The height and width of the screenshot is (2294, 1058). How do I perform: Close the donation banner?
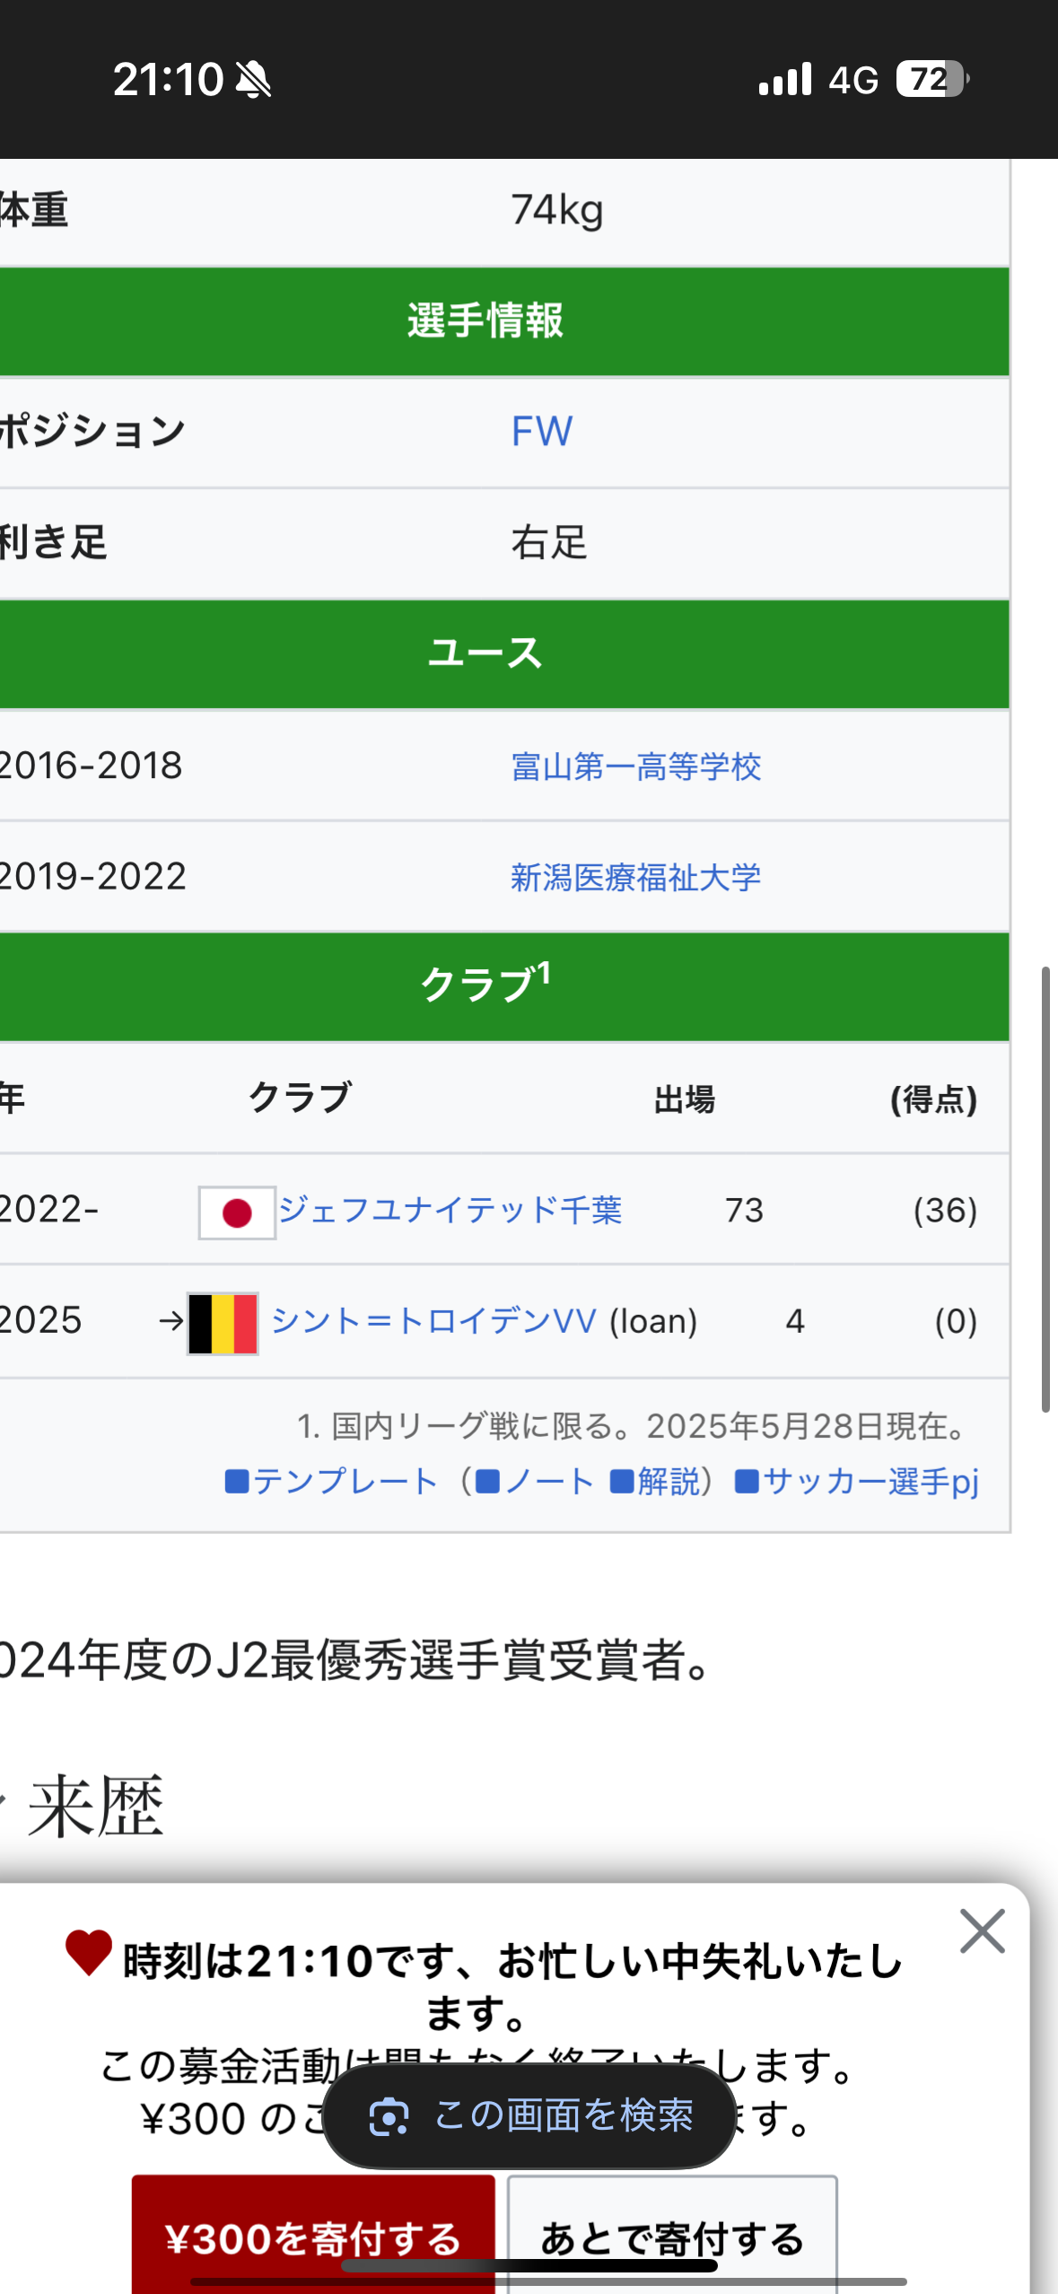tap(982, 1931)
